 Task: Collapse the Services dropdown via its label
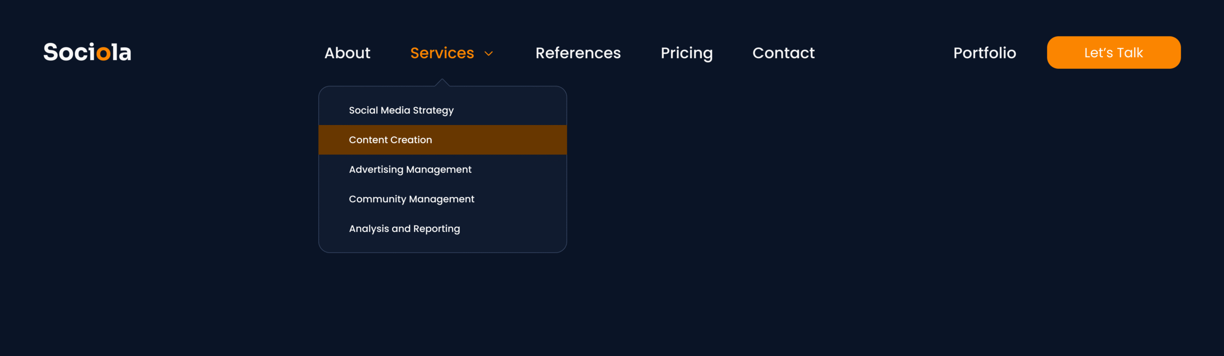[x=442, y=53]
